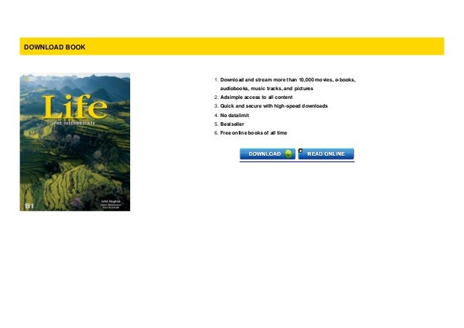Click the green download arrow icon
464x328 pixels.
pos(288,153)
